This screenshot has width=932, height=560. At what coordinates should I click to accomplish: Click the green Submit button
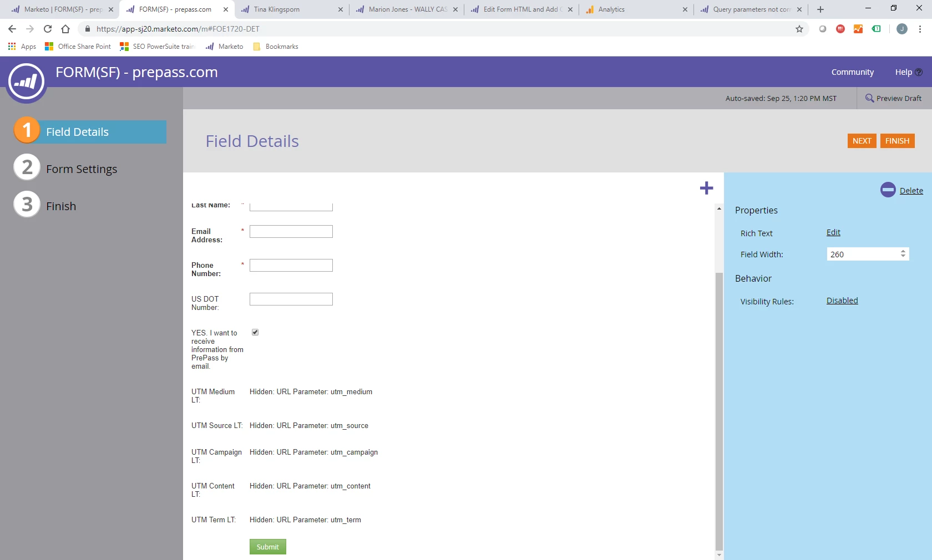tap(268, 547)
